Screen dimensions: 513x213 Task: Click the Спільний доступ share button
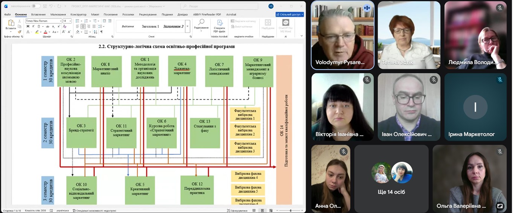tap(289, 14)
